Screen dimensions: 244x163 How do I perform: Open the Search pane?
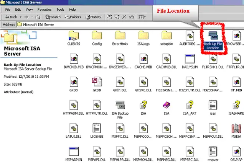53,17
